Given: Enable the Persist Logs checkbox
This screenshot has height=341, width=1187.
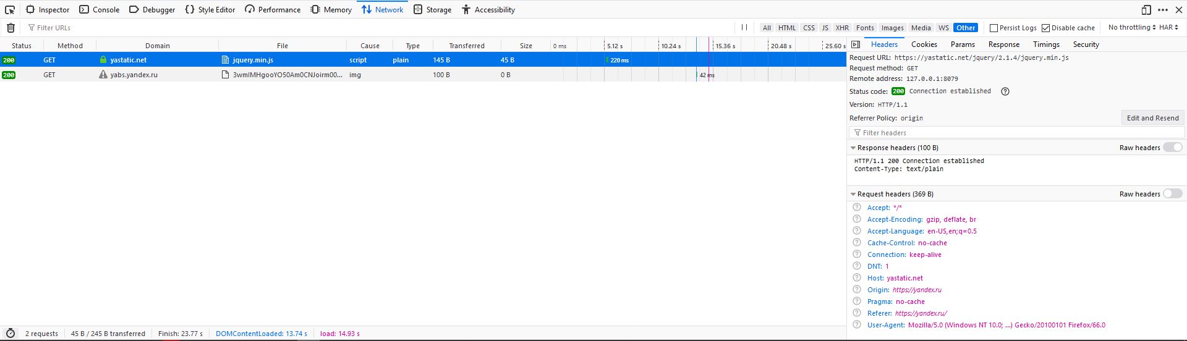Looking at the screenshot, I should pos(994,28).
